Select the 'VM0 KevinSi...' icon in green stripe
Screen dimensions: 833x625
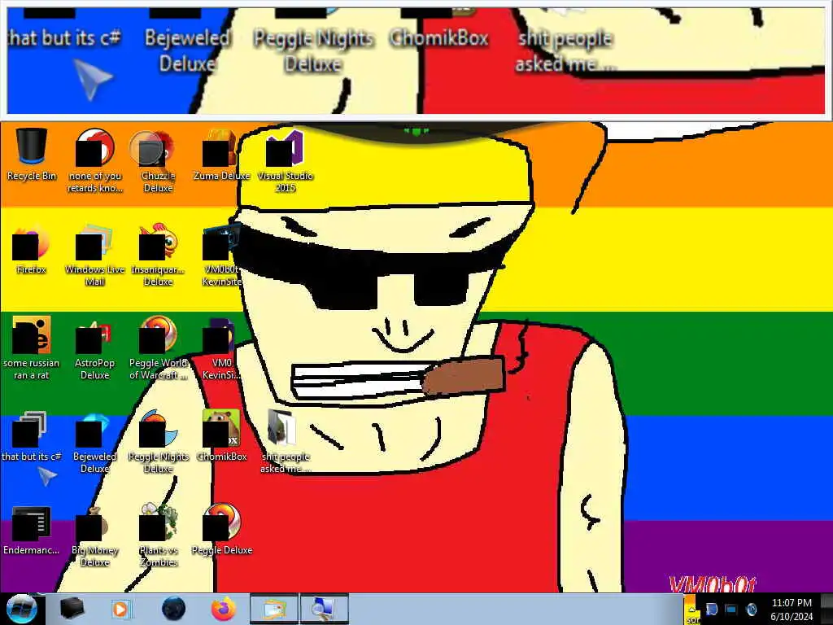(x=221, y=347)
